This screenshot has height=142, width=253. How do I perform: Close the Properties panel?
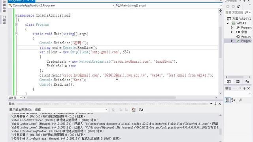coord(249,88)
